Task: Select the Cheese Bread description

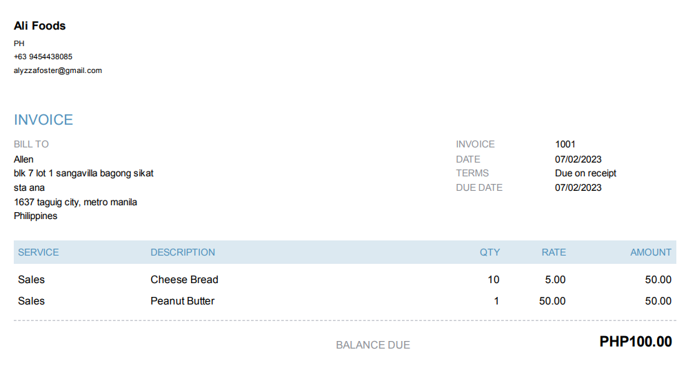Action: [x=184, y=280]
